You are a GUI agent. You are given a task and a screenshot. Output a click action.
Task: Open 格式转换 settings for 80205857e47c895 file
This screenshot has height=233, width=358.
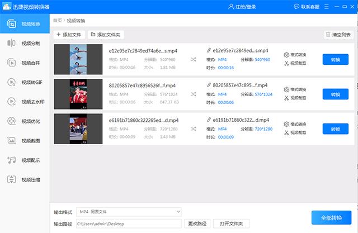(x=295, y=89)
